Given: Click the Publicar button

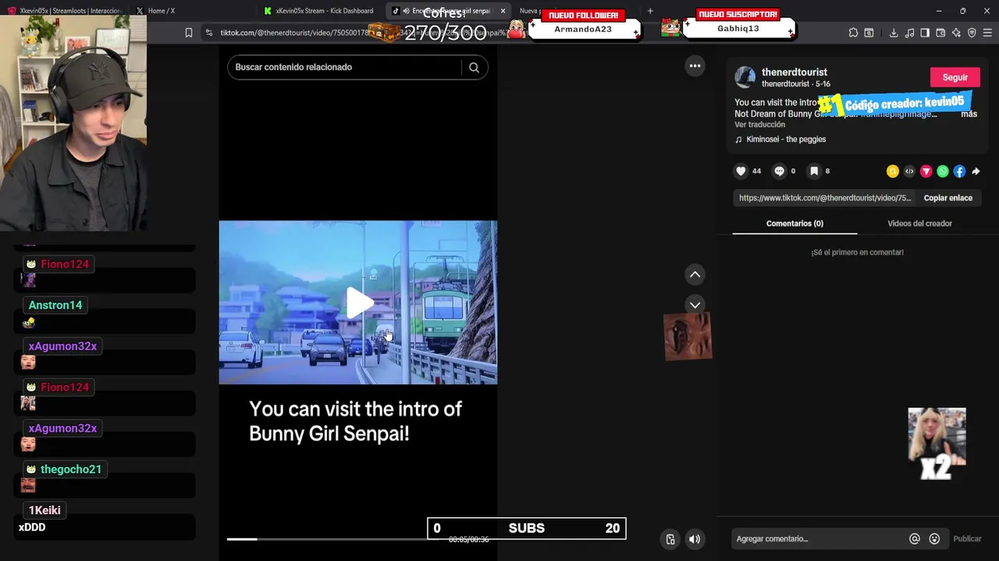Looking at the screenshot, I should pos(967,538).
